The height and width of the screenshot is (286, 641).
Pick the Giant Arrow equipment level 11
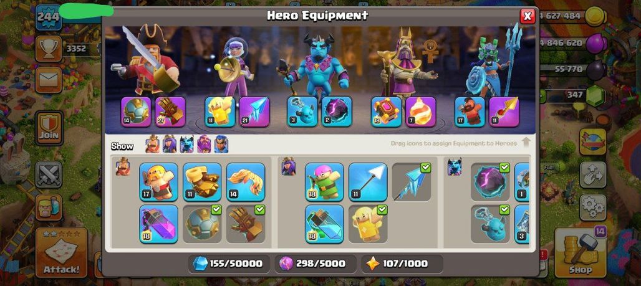[368, 182]
